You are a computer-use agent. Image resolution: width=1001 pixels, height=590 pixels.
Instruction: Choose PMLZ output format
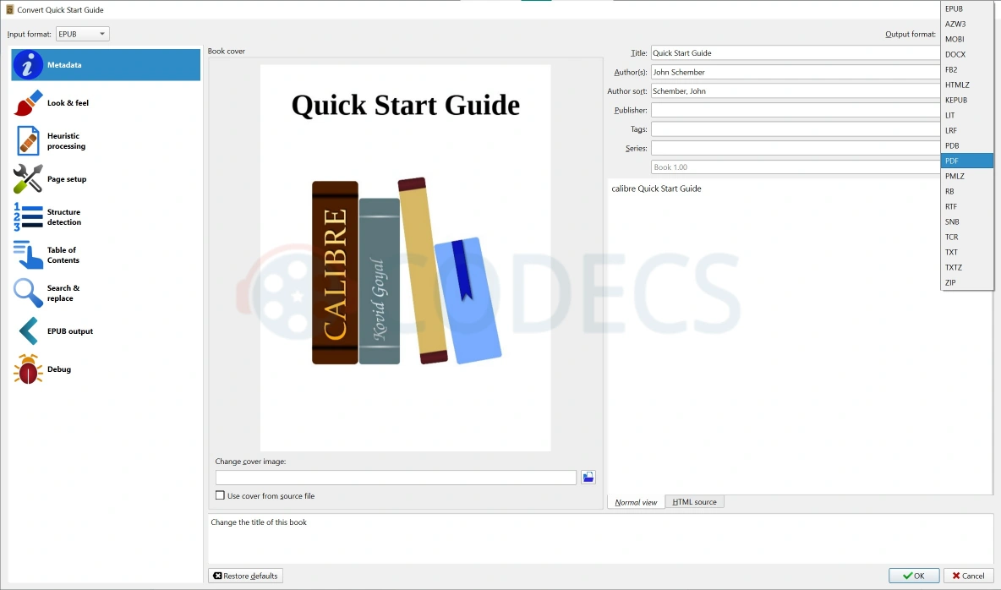(966, 176)
